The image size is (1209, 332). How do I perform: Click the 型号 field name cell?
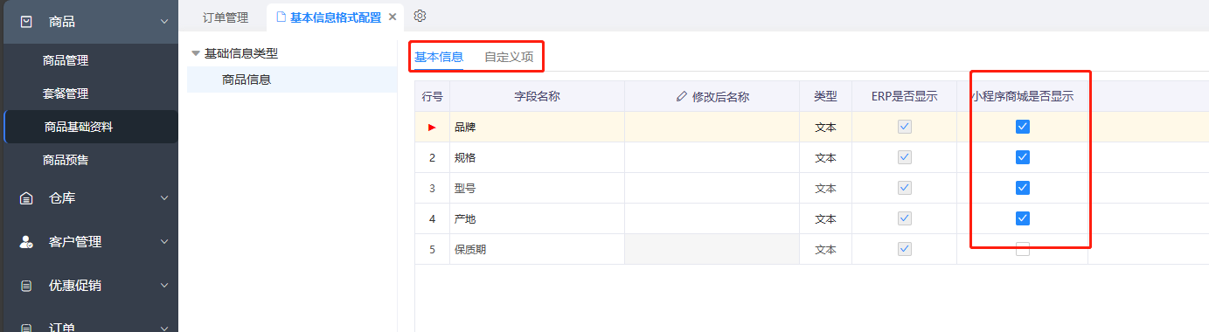[x=537, y=188]
